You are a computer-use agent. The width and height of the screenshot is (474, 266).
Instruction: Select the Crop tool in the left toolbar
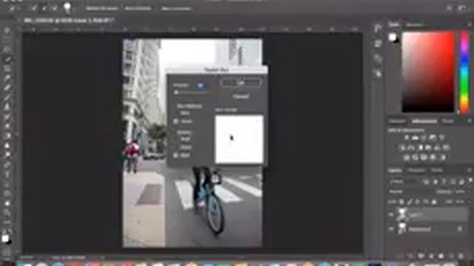click(7, 69)
